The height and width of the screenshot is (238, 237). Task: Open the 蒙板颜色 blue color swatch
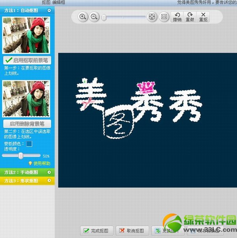pyautogui.click(x=29, y=144)
